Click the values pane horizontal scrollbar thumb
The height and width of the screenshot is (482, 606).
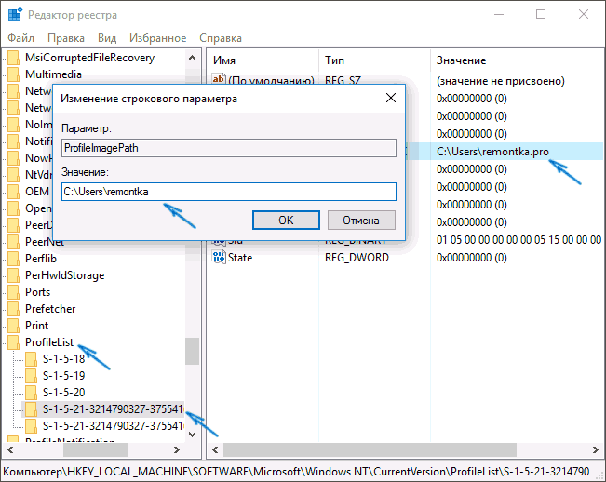click(370, 450)
